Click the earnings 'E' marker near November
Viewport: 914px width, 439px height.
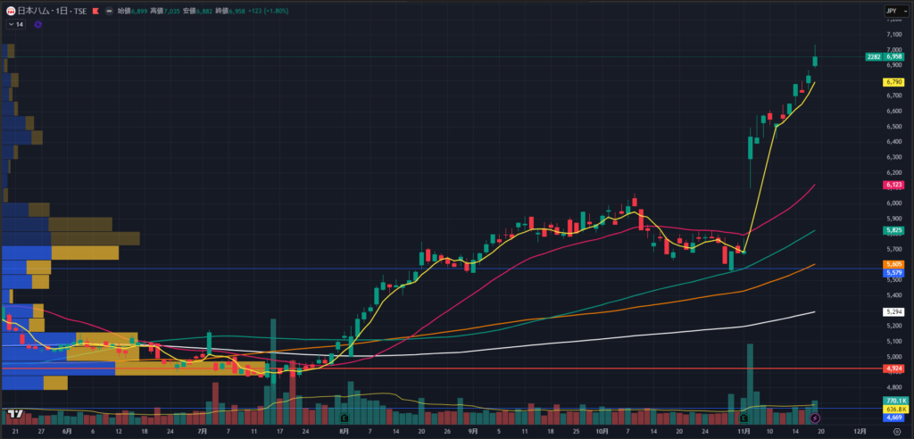click(x=743, y=417)
